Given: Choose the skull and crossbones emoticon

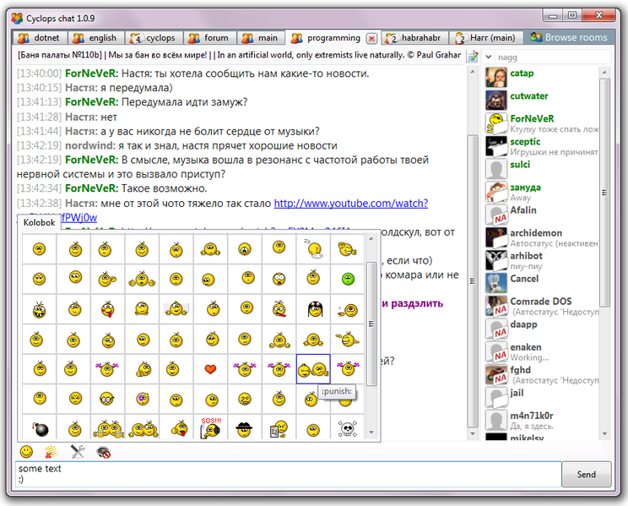Looking at the screenshot, I should [x=347, y=429].
